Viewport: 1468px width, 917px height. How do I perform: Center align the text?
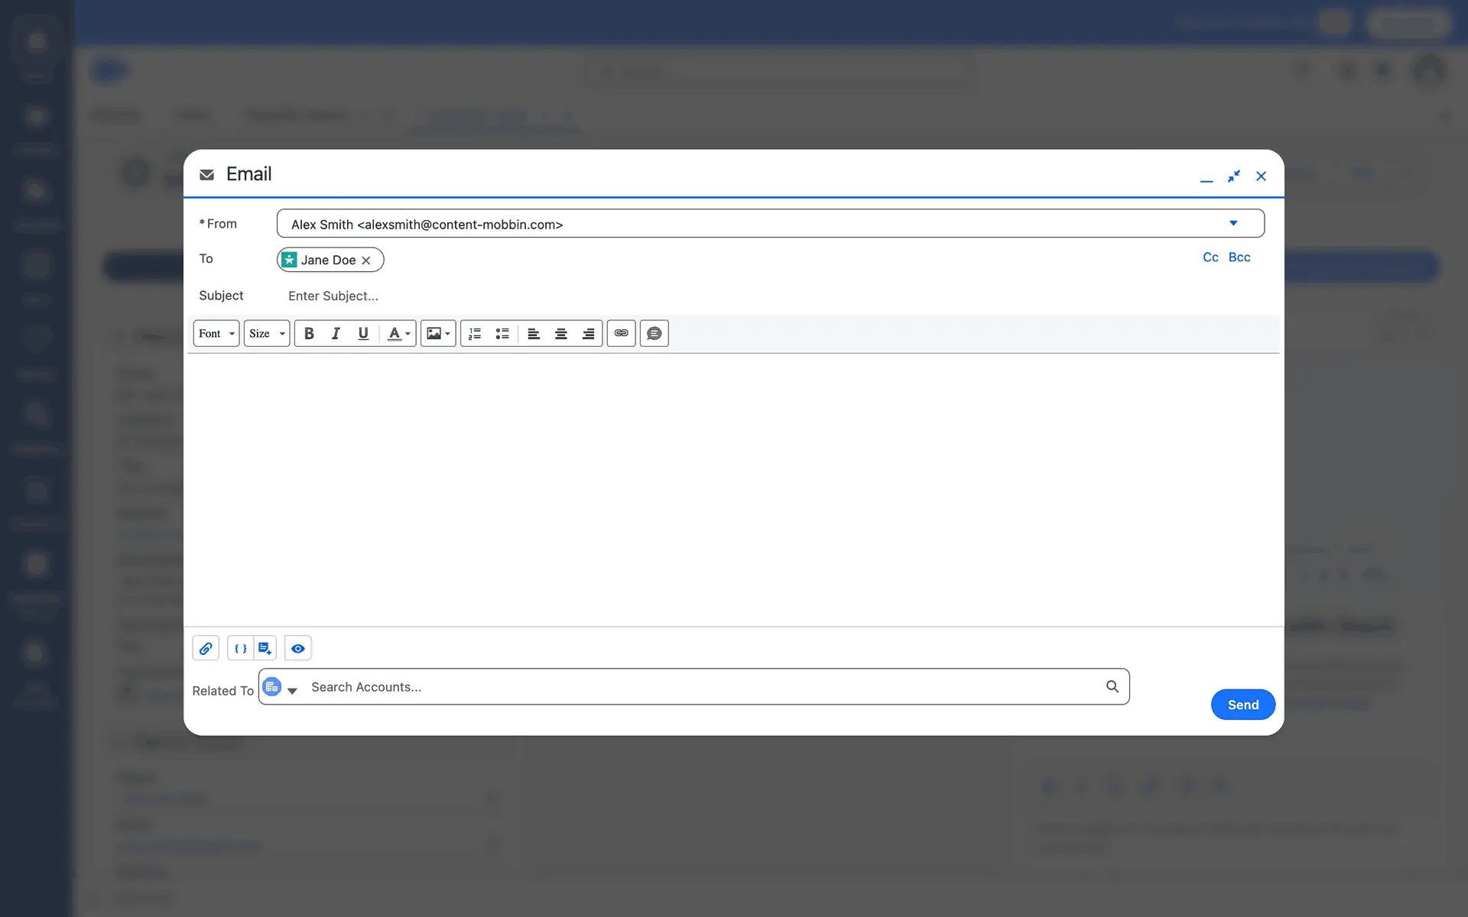[560, 333]
